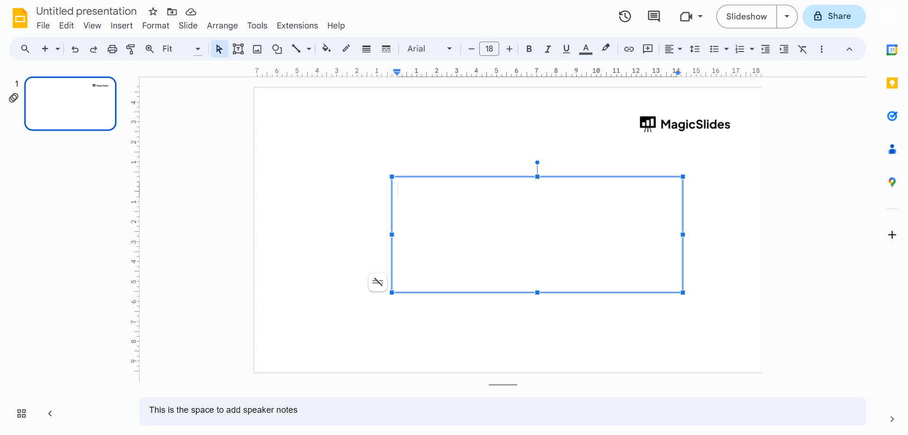Toggle bold formatting
The height and width of the screenshot is (435, 908).
529,49
